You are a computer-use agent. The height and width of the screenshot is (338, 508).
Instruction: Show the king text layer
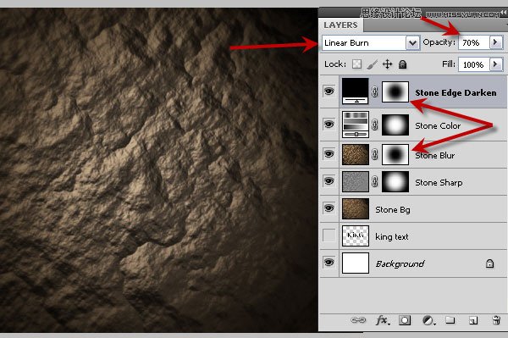(329, 235)
